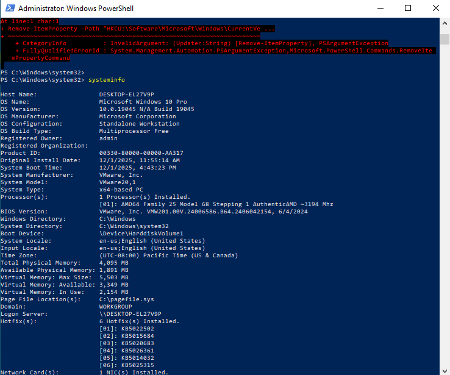Click system manufacturer 'VMware, Inc.' value
This screenshot has height=375, width=450.
coord(121,175)
